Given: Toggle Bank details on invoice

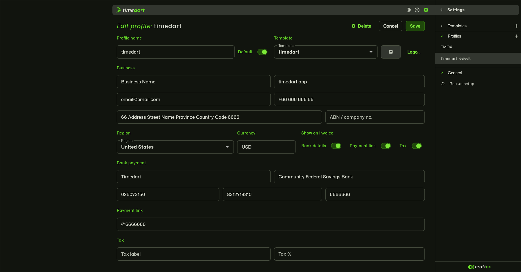Looking at the screenshot, I should [x=336, y=146].
